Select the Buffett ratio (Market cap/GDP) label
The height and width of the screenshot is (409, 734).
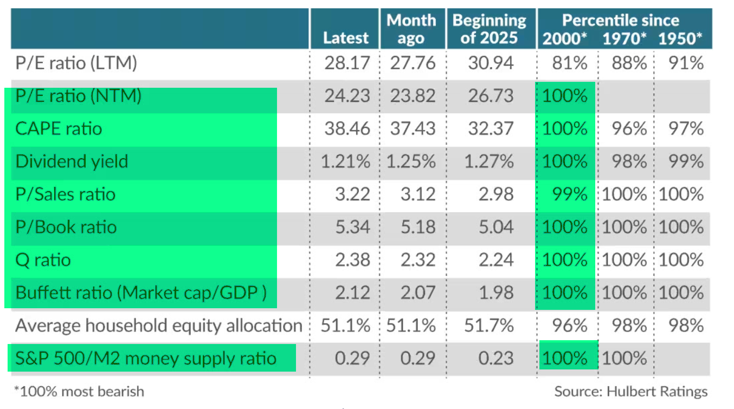[x=141, y=293]
